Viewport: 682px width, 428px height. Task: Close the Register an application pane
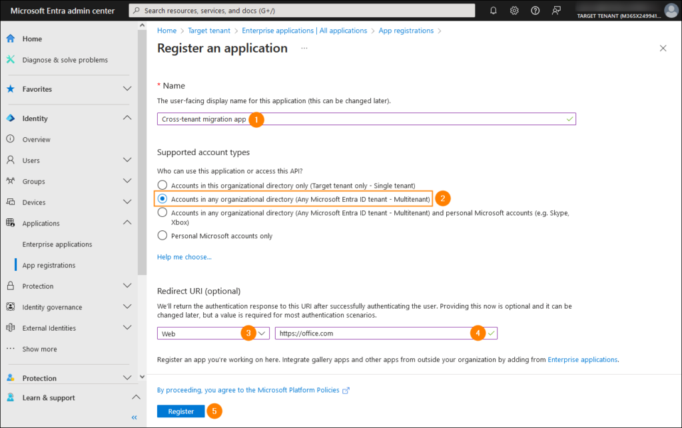click(663, 48)
